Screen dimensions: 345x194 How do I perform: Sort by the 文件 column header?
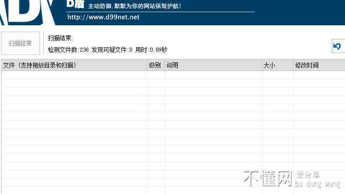coord(74,65)
